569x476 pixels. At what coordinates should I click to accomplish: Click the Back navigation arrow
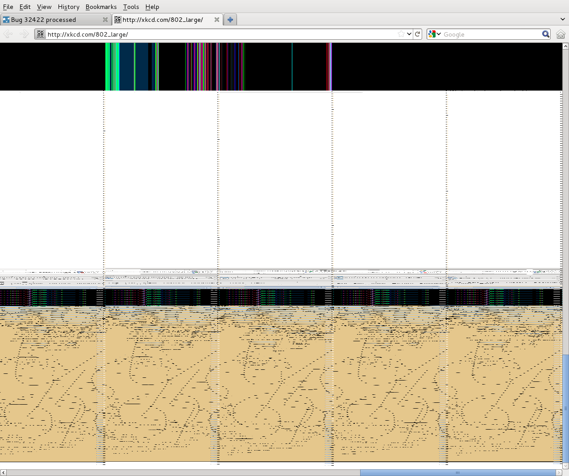click(8, 34)
